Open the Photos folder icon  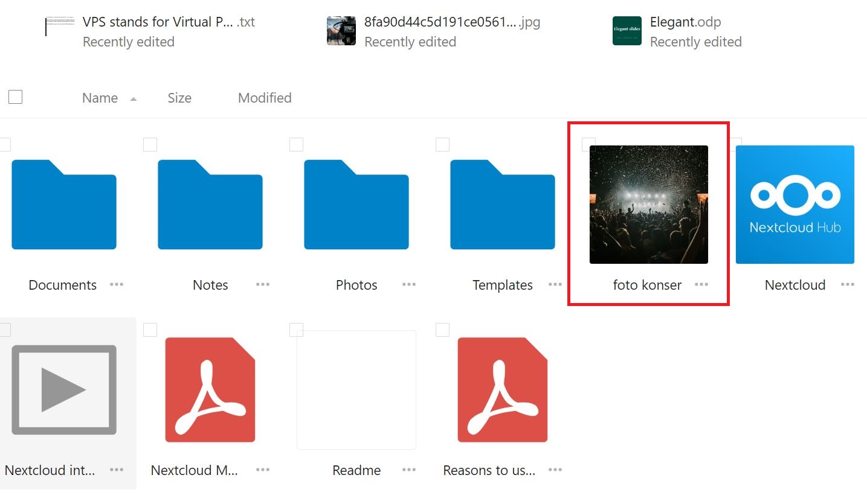tap(356, 205)
